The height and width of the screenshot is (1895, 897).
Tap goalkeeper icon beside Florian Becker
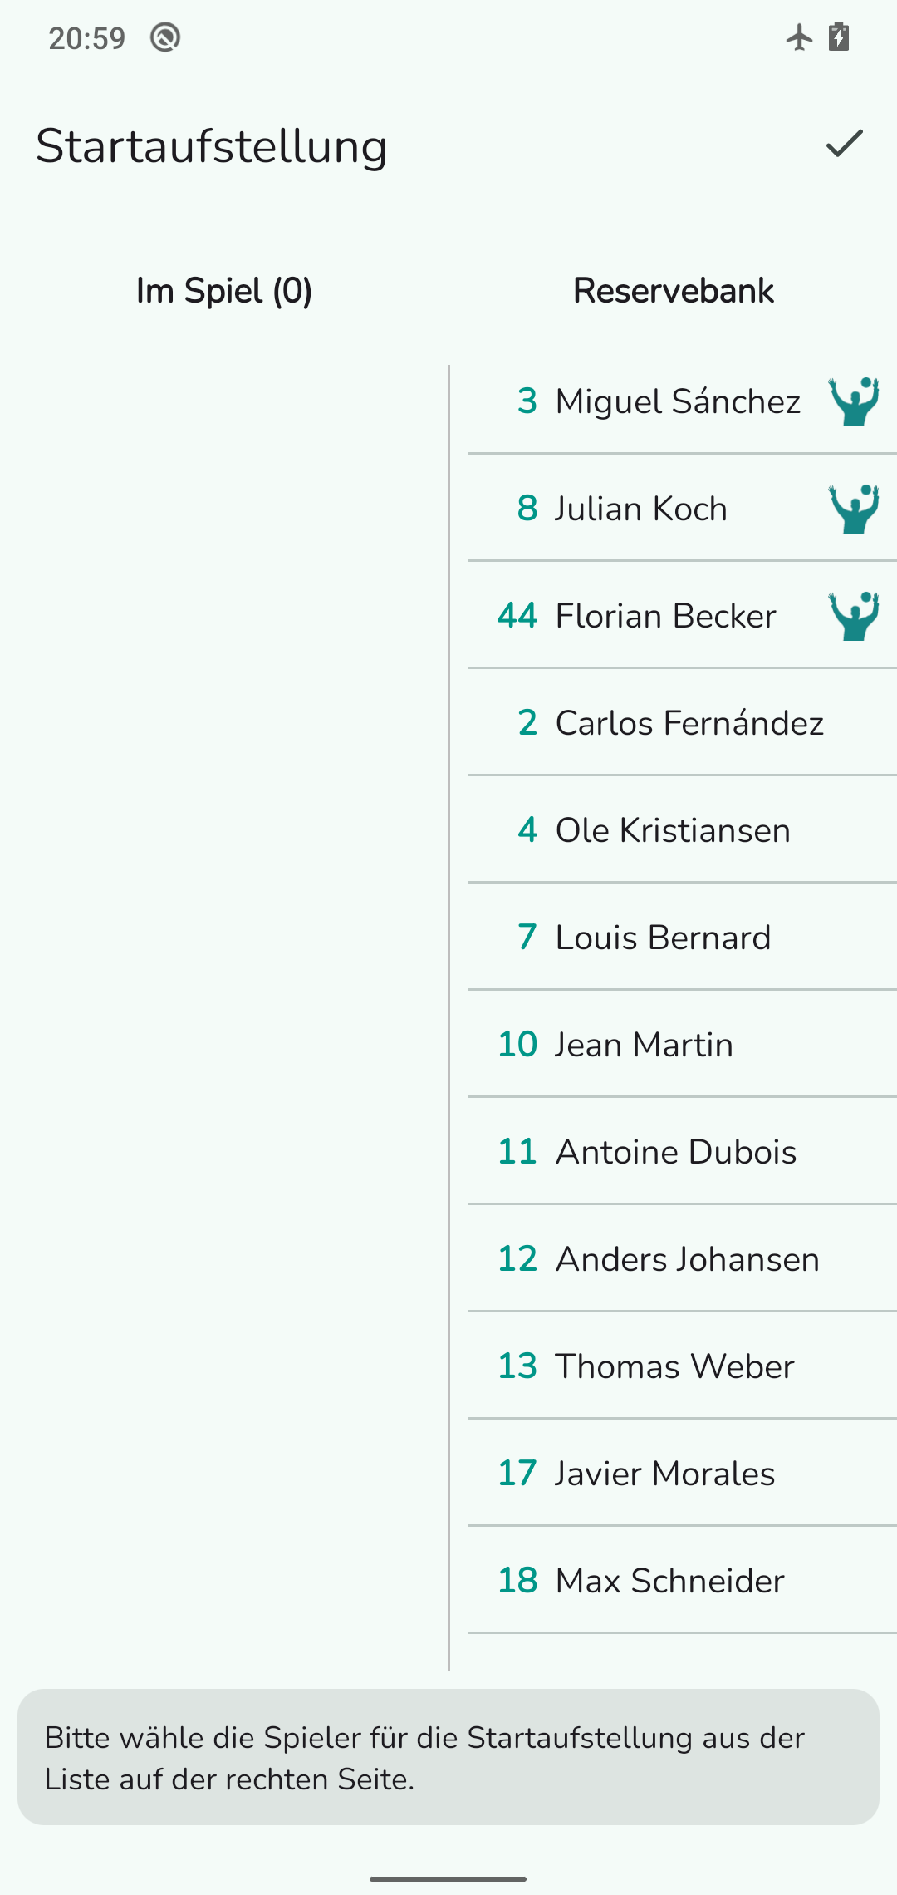tap(854, 616)
